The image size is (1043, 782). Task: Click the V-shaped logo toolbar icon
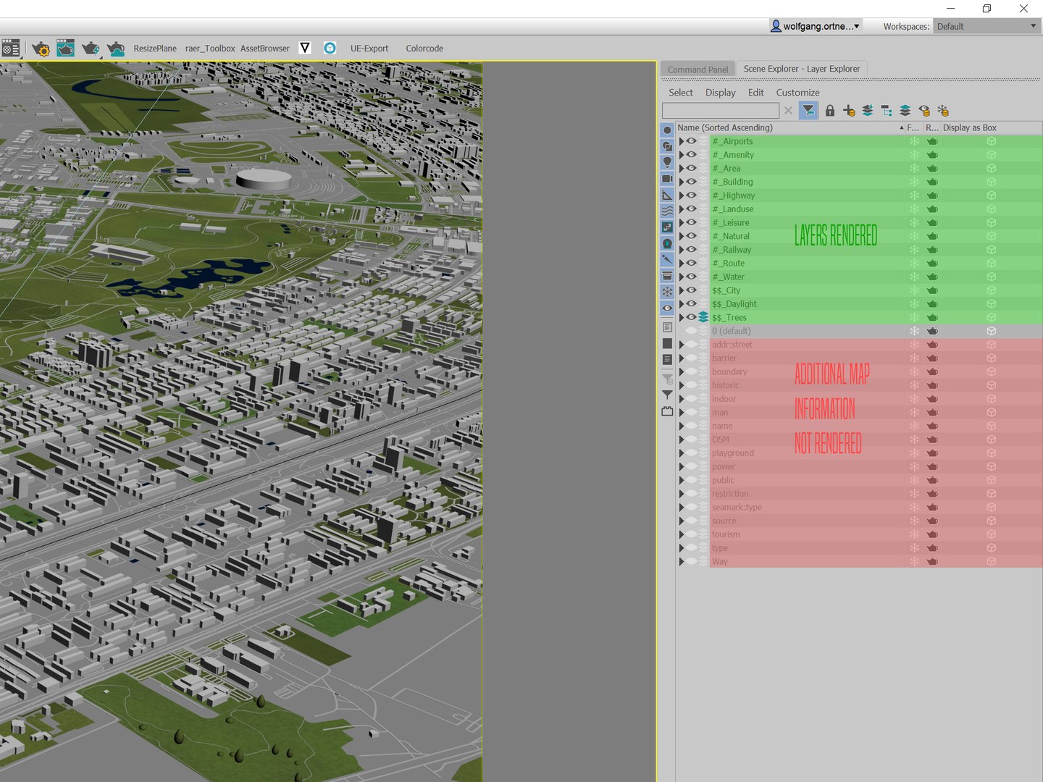pyautogui.click(x=305, y=48)
